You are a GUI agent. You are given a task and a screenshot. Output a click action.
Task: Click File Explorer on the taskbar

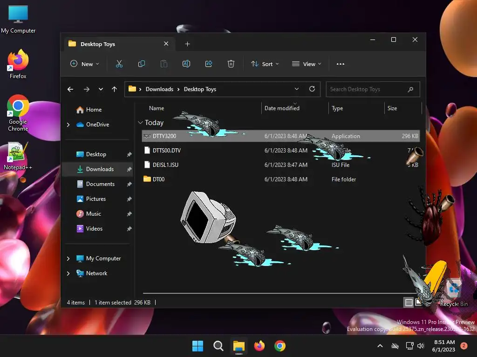click(239, 346)
